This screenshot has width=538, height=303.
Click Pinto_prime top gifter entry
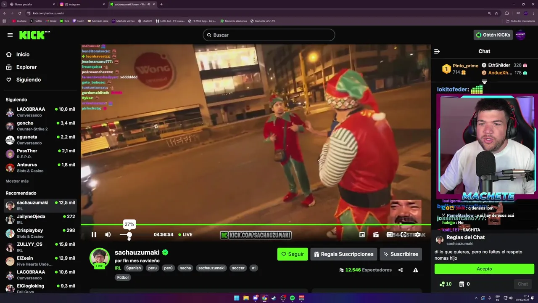click(x=460, y=69)
